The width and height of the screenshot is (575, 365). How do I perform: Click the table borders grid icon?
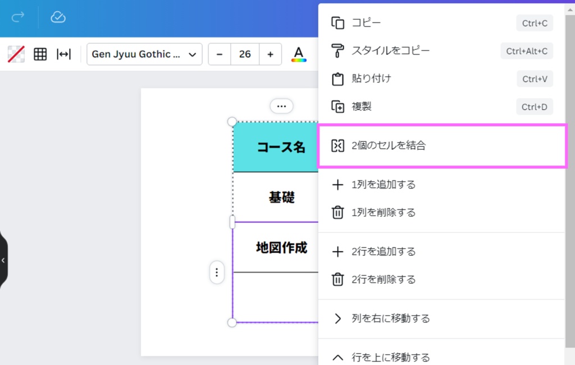point(40,54)
